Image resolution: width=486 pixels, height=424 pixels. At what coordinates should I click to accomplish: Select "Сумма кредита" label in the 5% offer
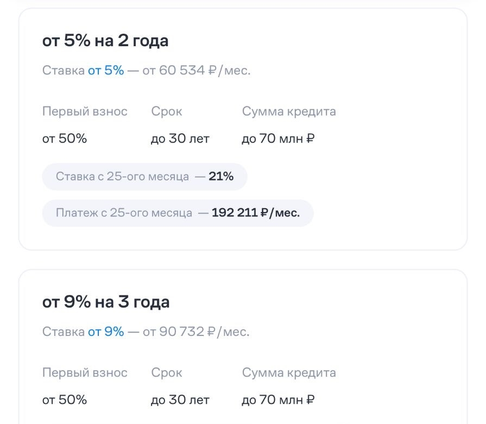coord(289,111)
